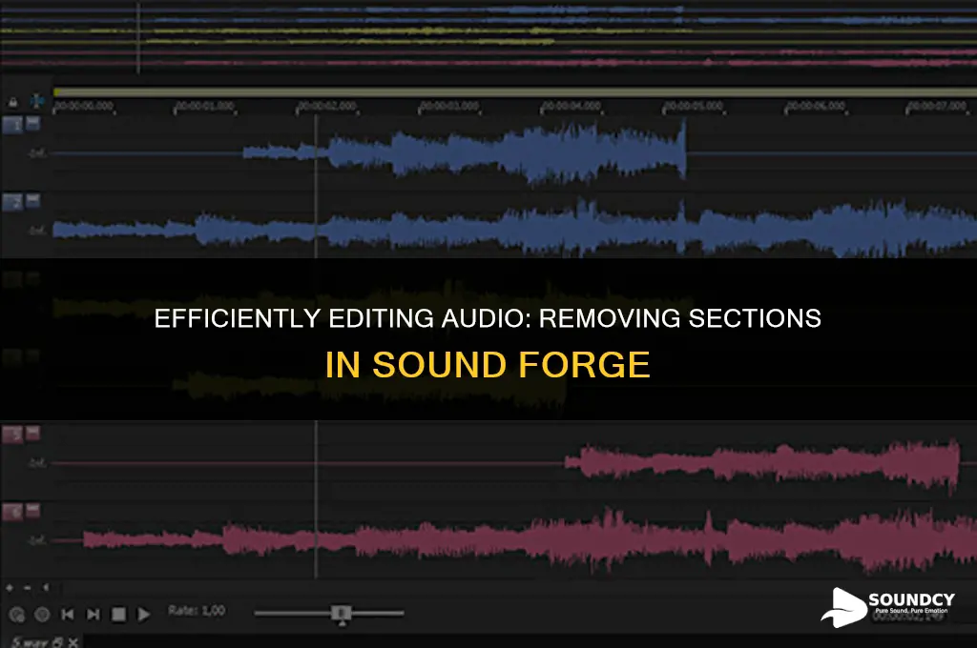Click the second round transport button
This screenshot has width=977, height=648.
tap(42, 615)
